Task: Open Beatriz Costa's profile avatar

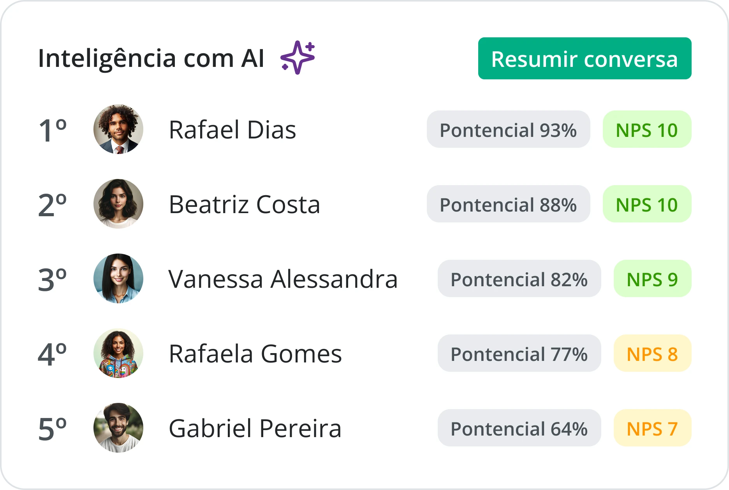Action: point(119,203)
